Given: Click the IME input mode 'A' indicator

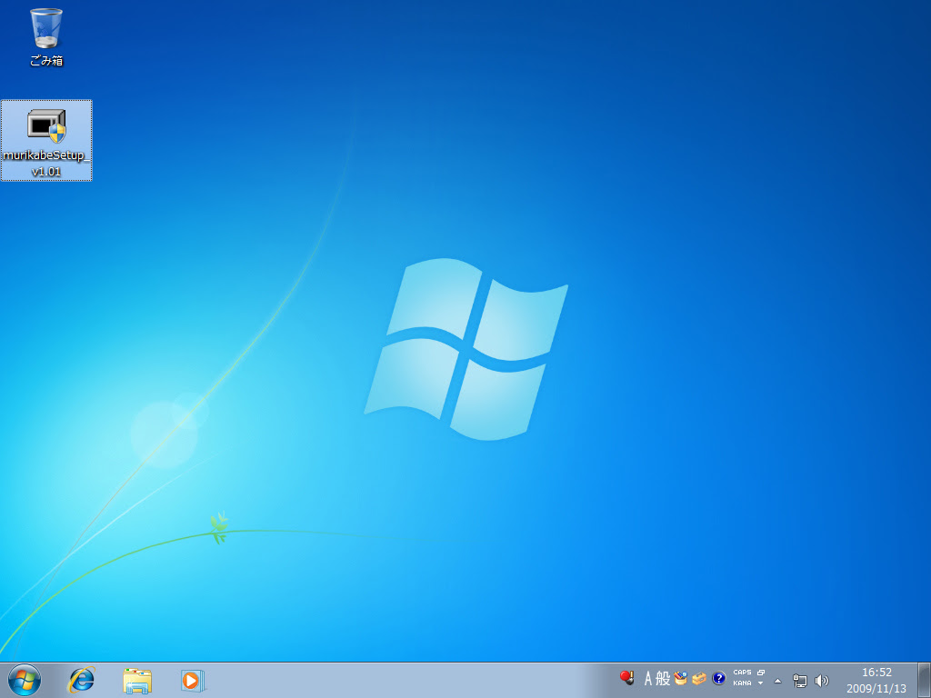Looking at the screenshot, I should pyautogui.click(x=648, y=678).
